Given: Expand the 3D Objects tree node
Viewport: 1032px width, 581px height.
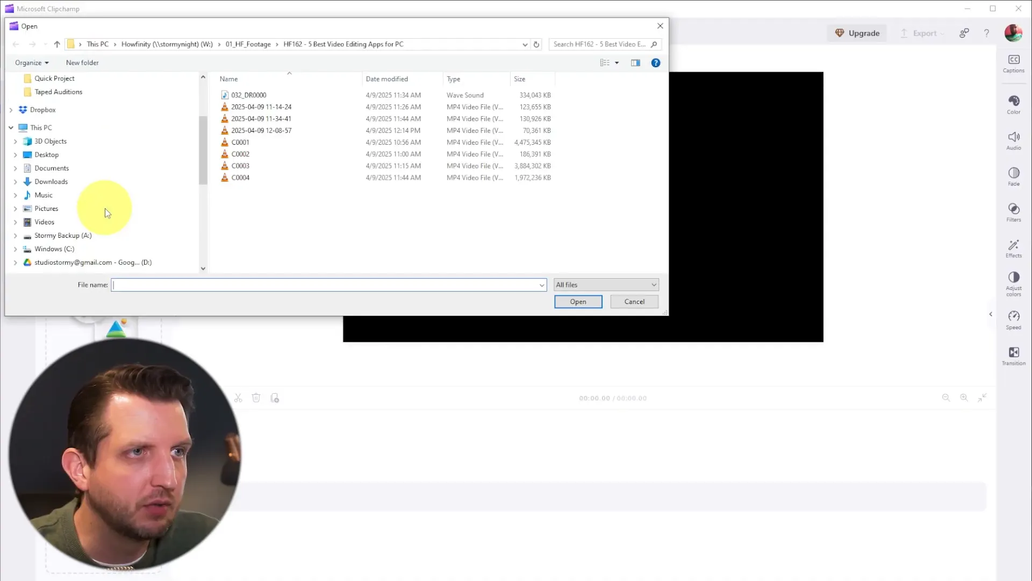Looking at the screenshot, I should 16,141.
